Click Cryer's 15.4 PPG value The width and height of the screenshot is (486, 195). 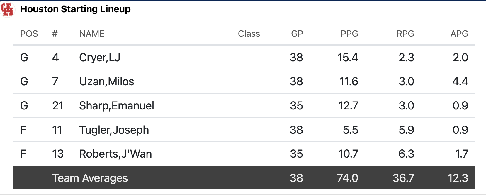click(x=348, y=58)
